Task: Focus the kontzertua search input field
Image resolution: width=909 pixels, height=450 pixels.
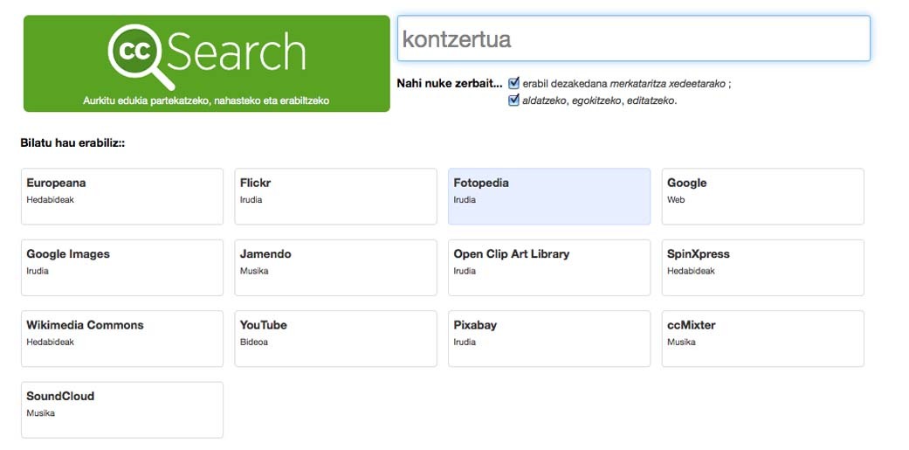Action: point(634,38)
